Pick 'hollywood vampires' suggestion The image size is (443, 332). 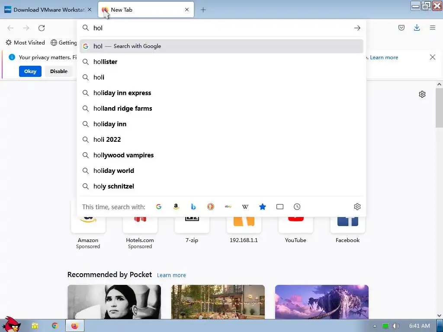click(x=221, y=155)
